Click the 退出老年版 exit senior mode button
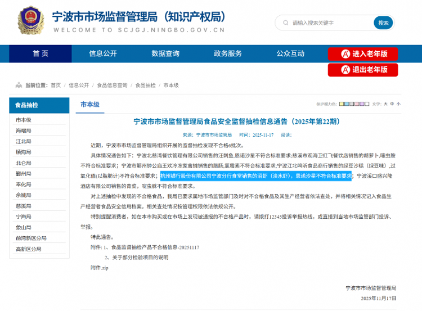 click(362, 70)
